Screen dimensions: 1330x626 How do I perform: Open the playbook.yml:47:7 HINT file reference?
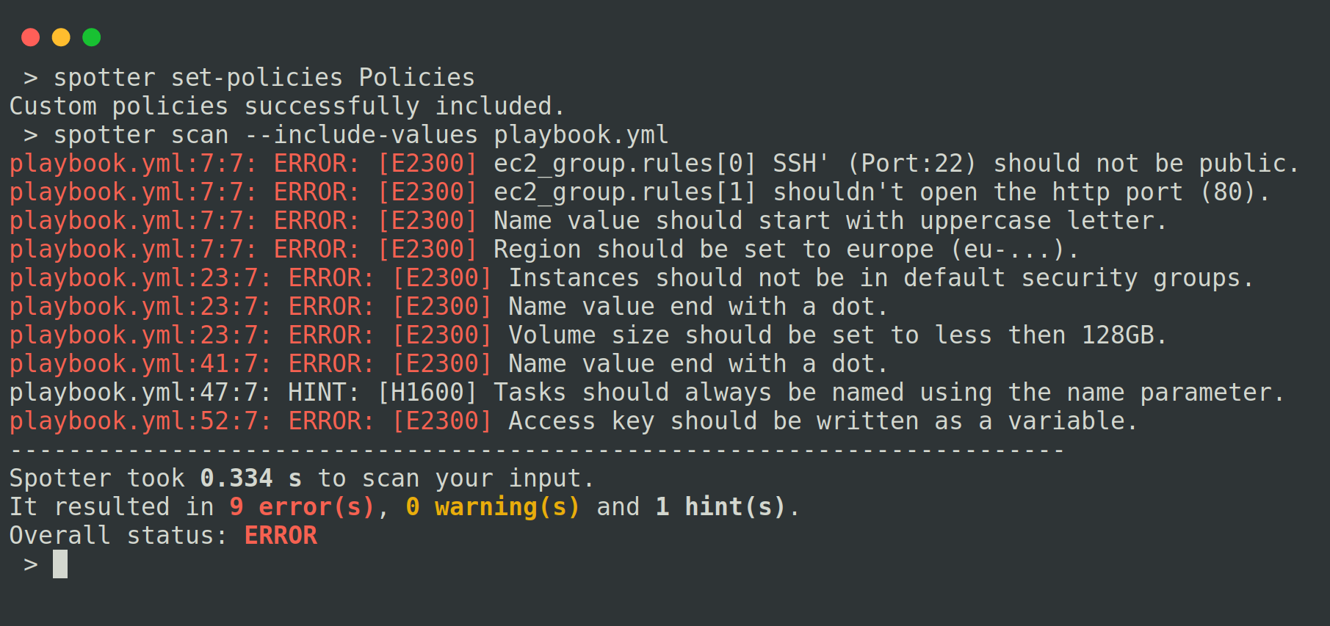click(140, 393)
